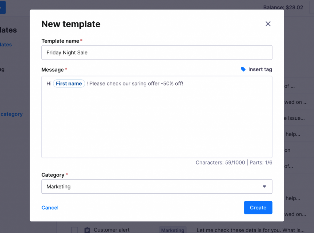This screenshot has width=314, height=233.
Task: Close the New template dialog with X
Action: click(268, 24)
